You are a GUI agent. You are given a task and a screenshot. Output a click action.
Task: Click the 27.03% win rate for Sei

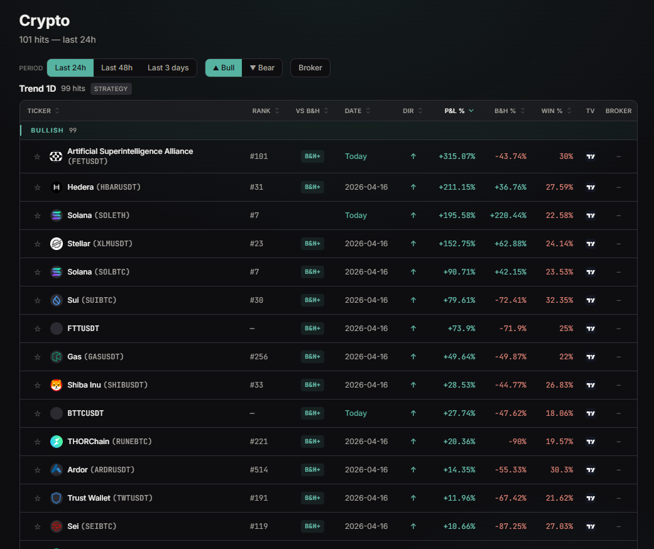tap(559, 526)
